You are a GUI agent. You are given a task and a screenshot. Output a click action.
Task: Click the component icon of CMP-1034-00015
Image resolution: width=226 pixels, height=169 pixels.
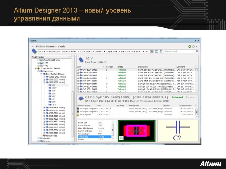[81, 76]
